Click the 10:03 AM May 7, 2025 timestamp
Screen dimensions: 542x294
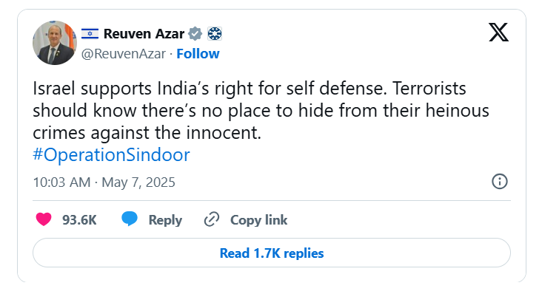coord(104,182)
